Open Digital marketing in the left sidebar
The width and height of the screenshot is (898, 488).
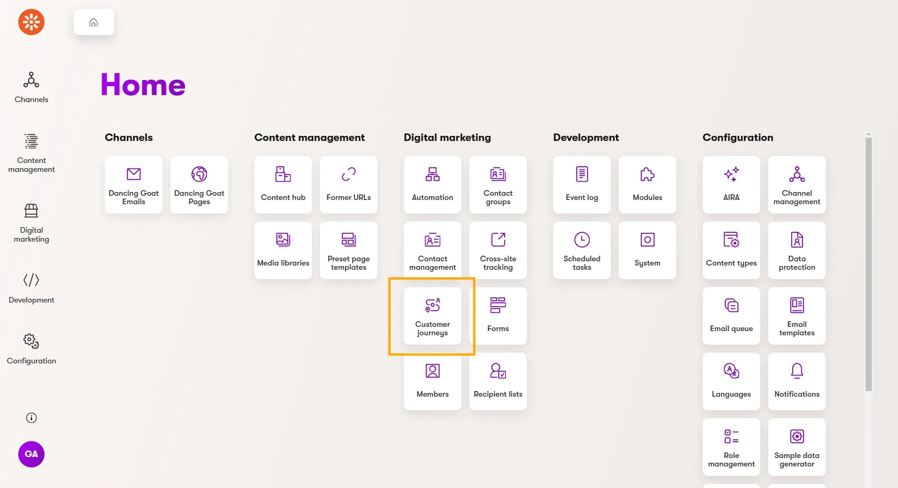[x=31, y=223]
